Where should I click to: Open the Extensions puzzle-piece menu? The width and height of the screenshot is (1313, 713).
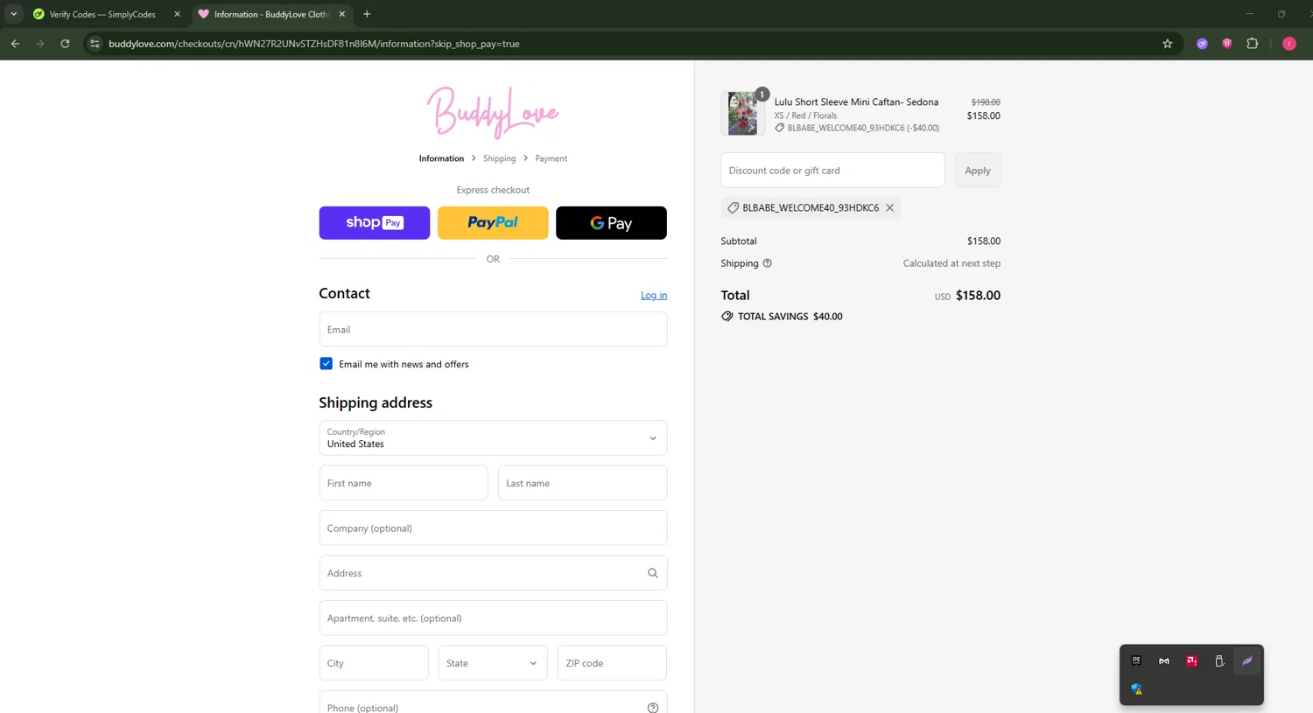pos(1253,44)
